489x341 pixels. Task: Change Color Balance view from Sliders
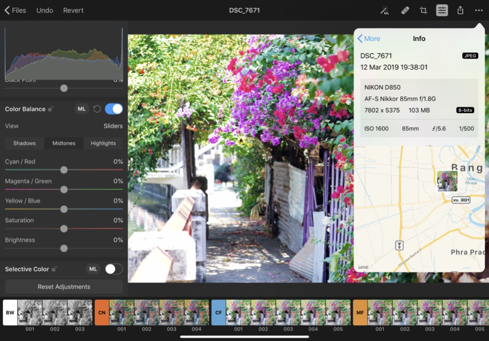113,126
